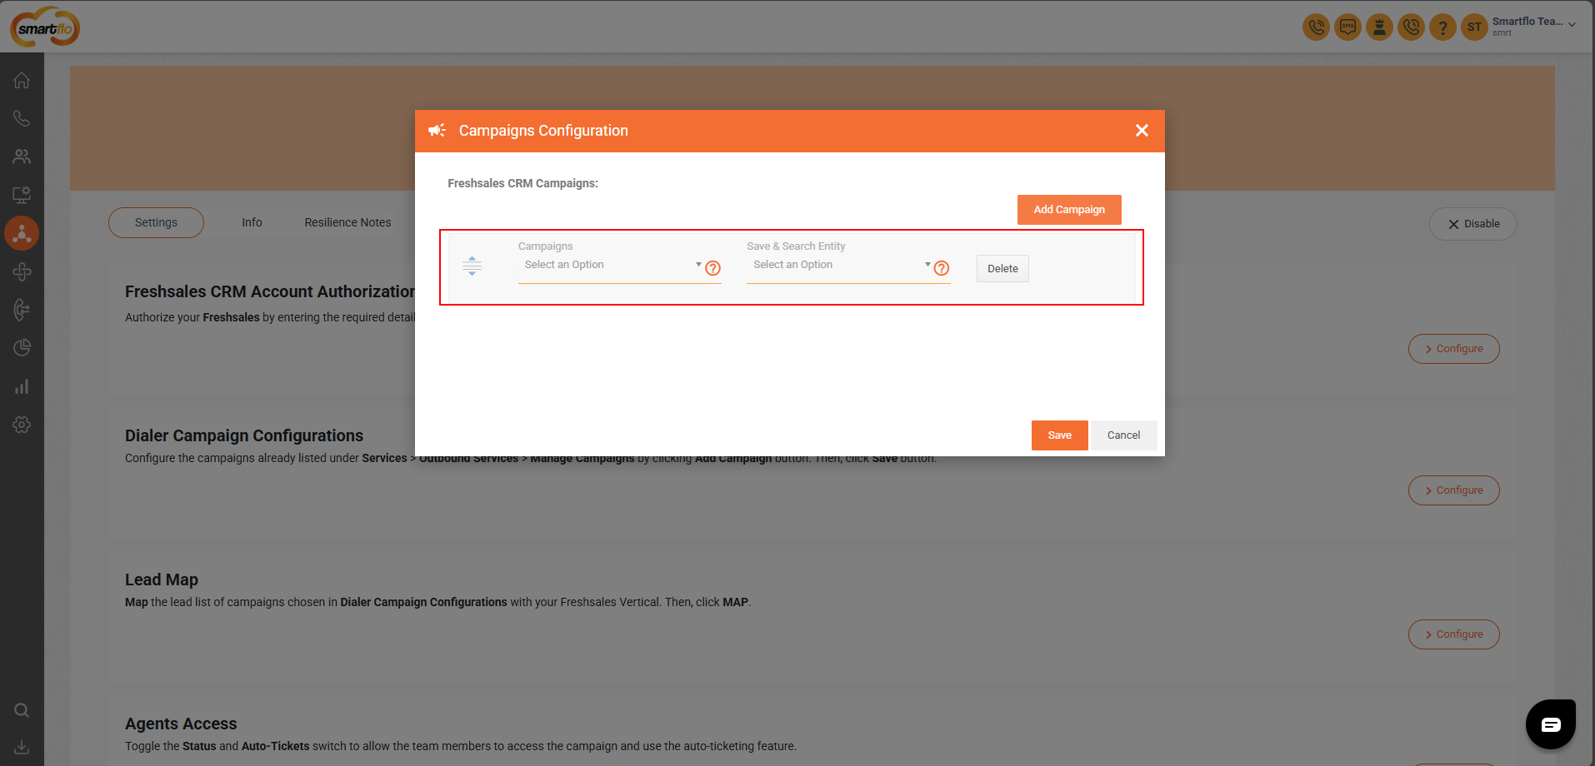This screenshot has height=766, width=1595.
Task: Click the search magnifier sidebar icon
Action: tap(22, 710)
